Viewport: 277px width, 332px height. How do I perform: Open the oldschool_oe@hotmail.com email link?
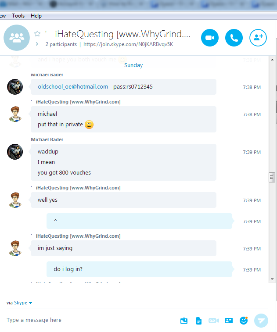click(73, 86)
